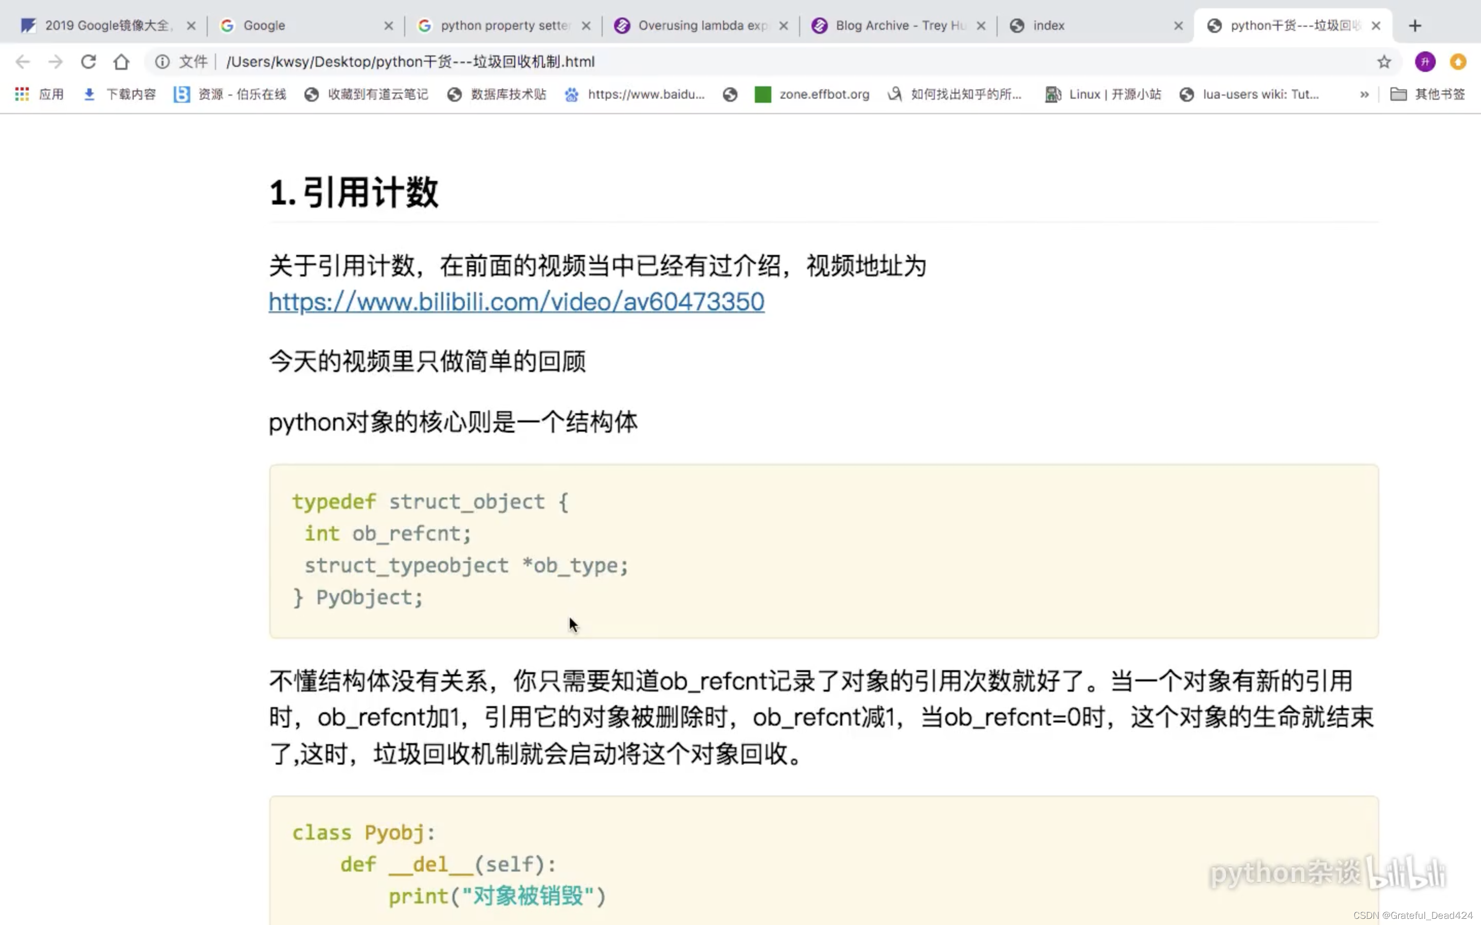The width and height of the screenshot is (1481, 925).
Task: Open the bilibili av60473350 video link
Action: point(516,302)
